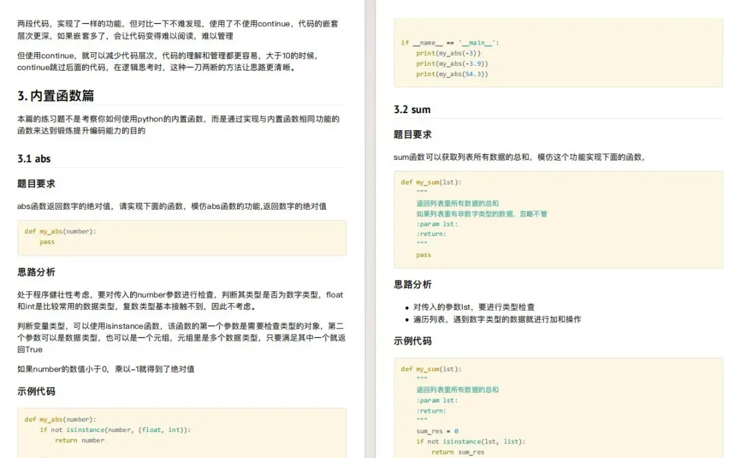This screenshot has width=740, height=458.
Task: Click code line 'if not isinstance(lst, list):'
Action: coord(471,442)
